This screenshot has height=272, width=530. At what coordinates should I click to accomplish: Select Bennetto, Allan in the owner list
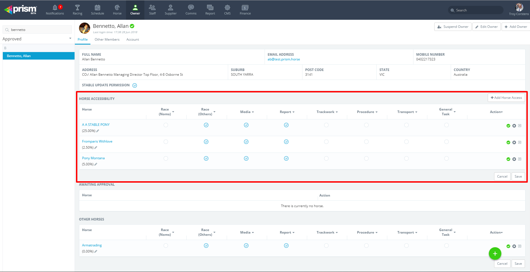pyautogui.click(x=39, y=56)
